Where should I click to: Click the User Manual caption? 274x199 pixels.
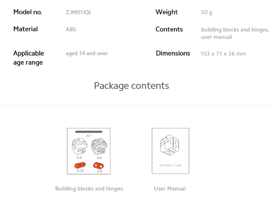(x=170, y=189)
